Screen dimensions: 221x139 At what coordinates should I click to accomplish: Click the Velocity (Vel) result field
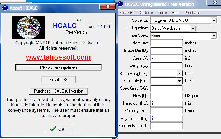(166, 111)
